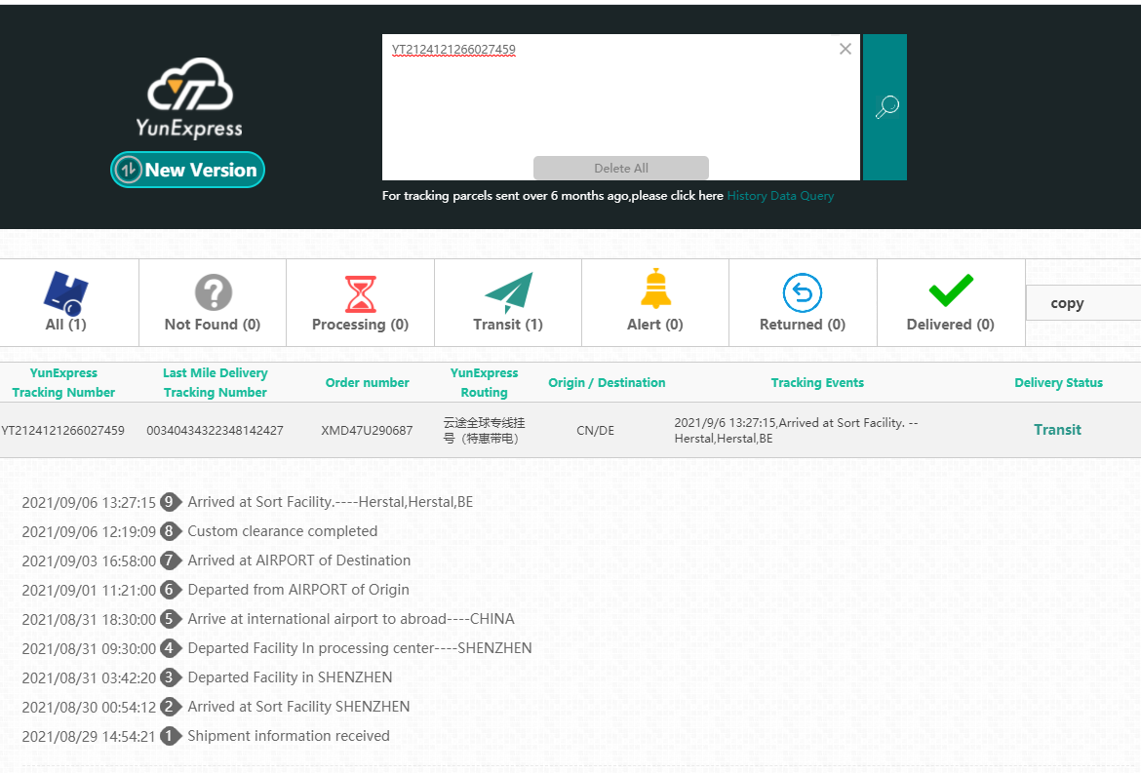Viewport: 1141px width, 773px height.
Task: Select the Alert bell icon
Action: click(655, 290)
